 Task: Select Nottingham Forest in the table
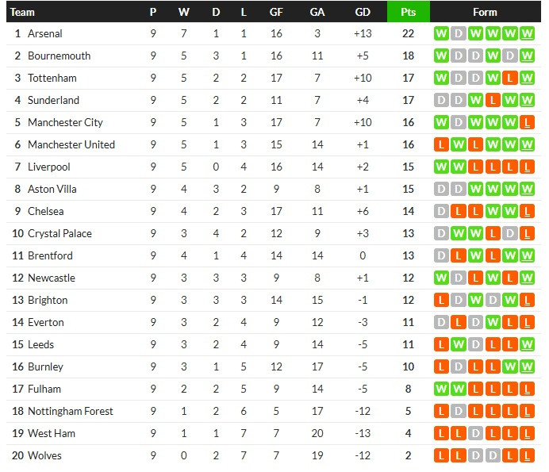coord(70,412)
